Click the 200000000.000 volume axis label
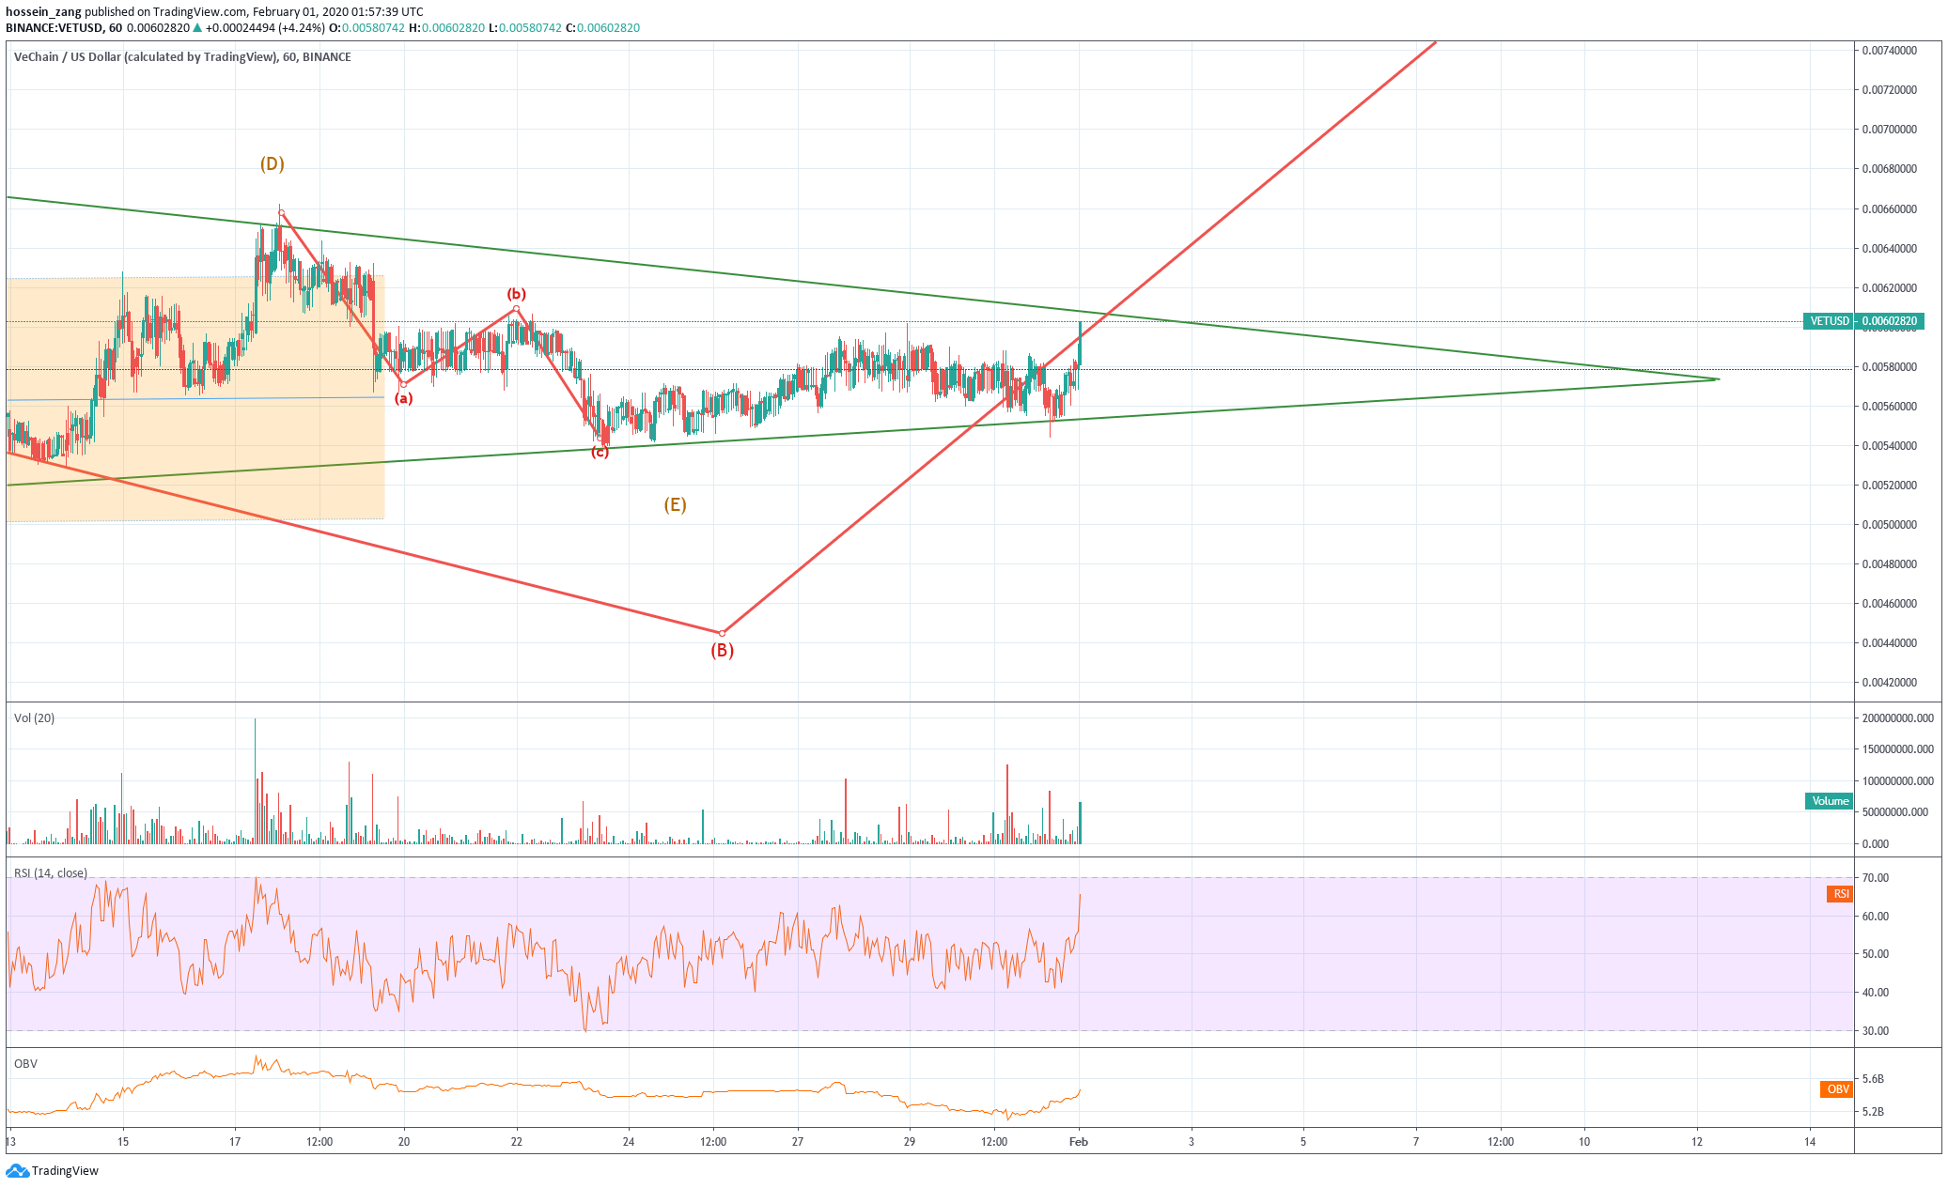The image size is (1948, 1188). (x=1898, y=717)
